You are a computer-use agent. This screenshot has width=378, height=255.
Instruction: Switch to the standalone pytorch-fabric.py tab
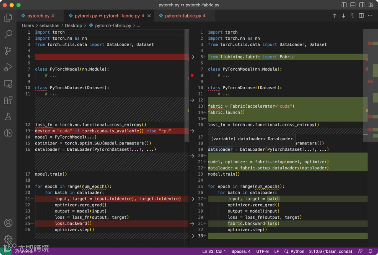183,16
